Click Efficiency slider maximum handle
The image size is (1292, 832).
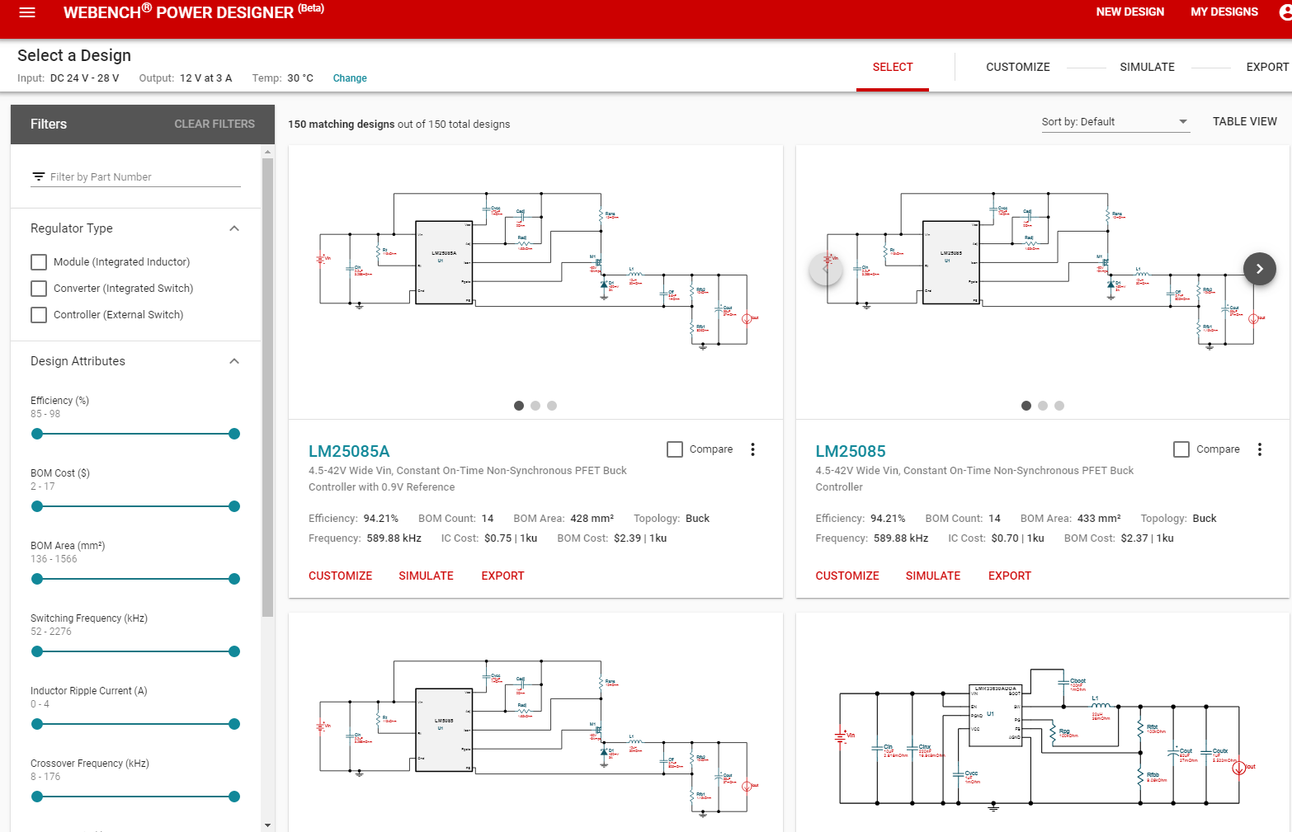click(x=234, y=434)
